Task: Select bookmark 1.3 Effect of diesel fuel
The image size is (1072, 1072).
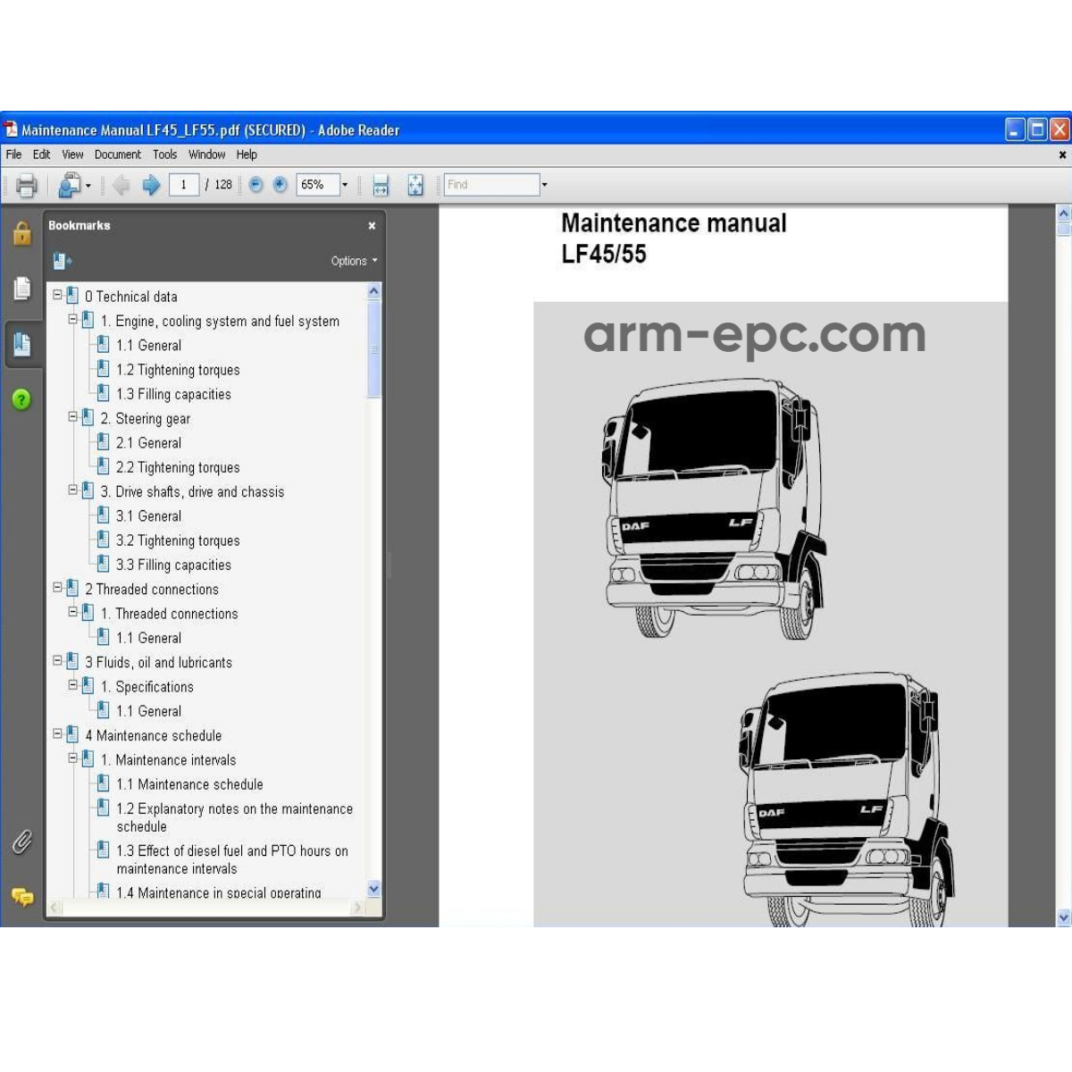Action: click(x=232, y=859)
